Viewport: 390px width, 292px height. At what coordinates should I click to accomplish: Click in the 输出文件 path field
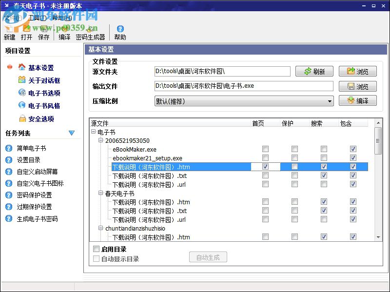244,86
